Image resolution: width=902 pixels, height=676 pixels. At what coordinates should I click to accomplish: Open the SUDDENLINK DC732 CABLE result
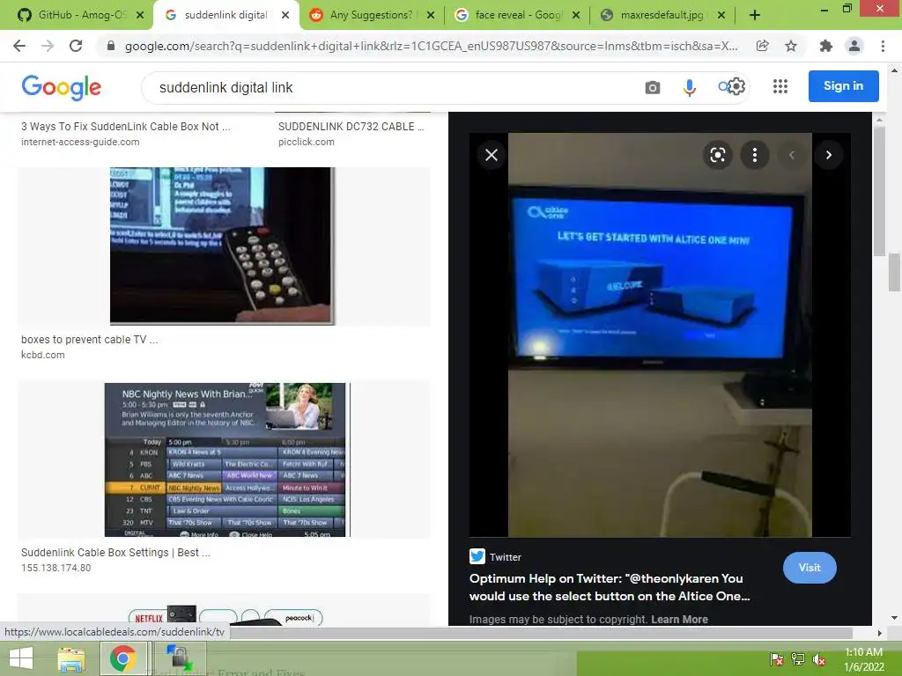pyautogui.click(x=351, y=127)
